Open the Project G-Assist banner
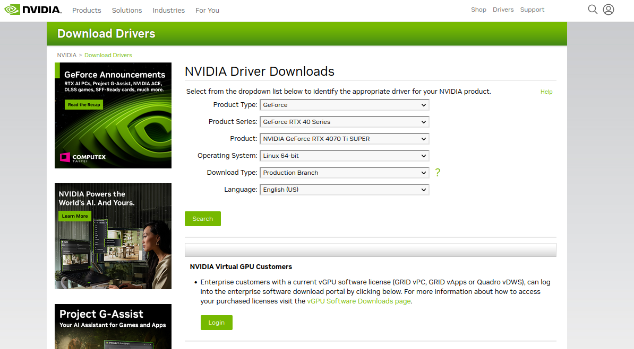 tap(113, 326)
